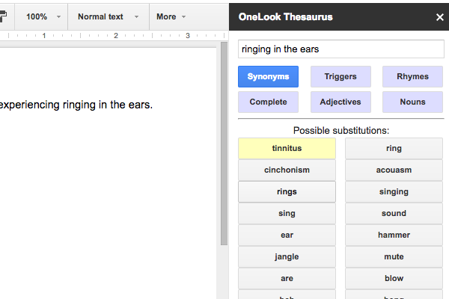Image resolution: width=449 pixels, height=299 pixels.
Task: Choose the mute substitution
Action: point(394,257)
